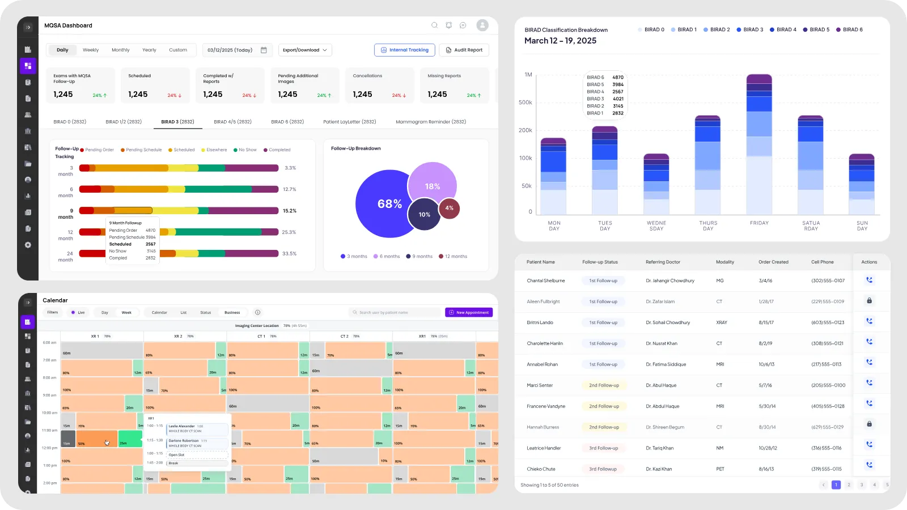Screen dimensions: 907x510
Task: Click the search icon in MQSA Dashboard header
Action: pyautogui.click(x=434, y=25)
